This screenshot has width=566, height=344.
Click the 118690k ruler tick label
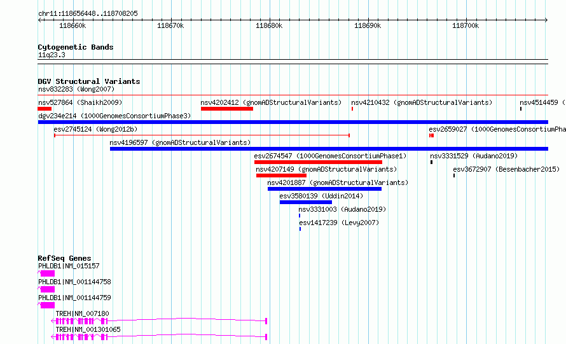tap(368, 25)
